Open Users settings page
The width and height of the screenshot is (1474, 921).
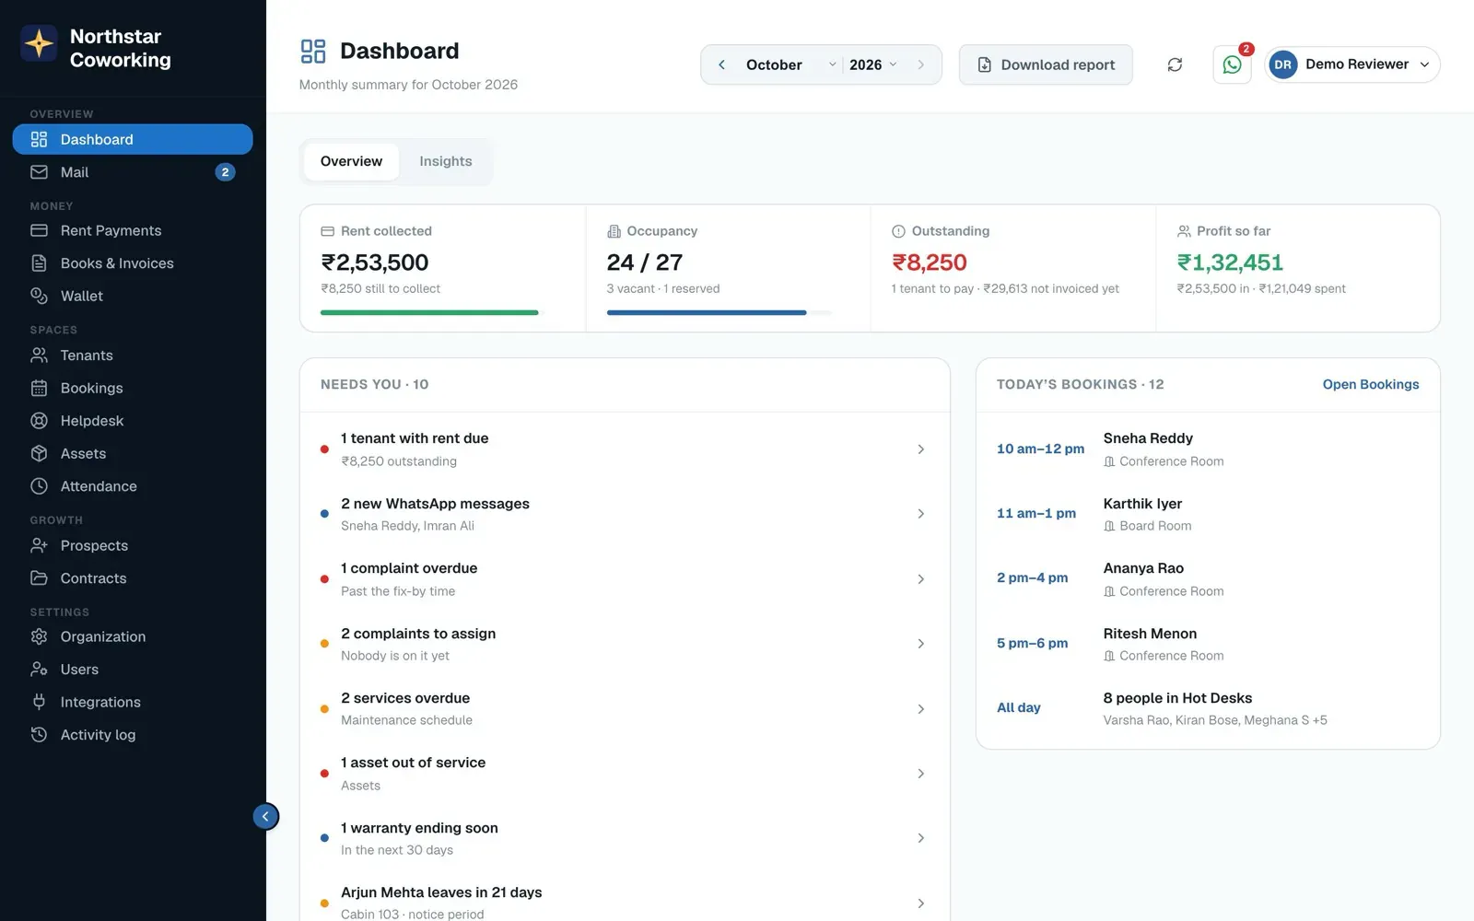click(133, 670)
